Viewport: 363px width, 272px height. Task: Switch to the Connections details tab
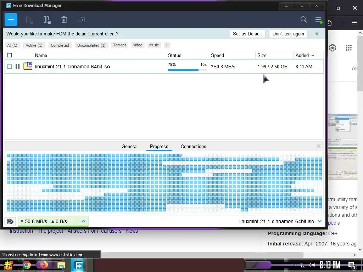[193, 146]
